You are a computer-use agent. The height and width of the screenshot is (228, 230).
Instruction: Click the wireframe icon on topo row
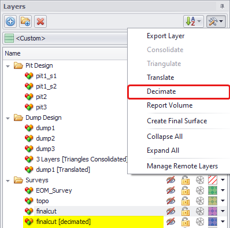click(x=200, y=201)
